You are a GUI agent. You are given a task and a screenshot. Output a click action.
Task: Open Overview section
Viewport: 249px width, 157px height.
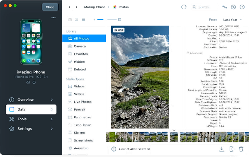[x=31, y=100]
